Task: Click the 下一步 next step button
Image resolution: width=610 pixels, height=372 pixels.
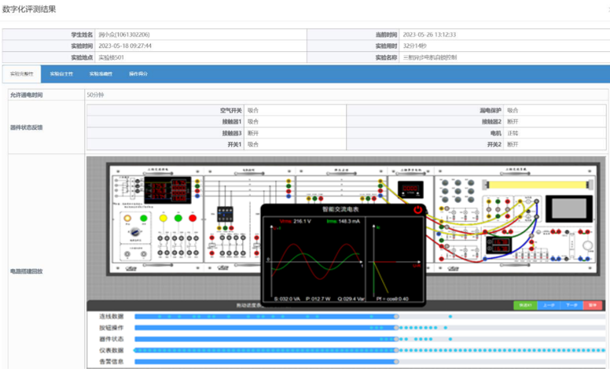Action: 572,305
